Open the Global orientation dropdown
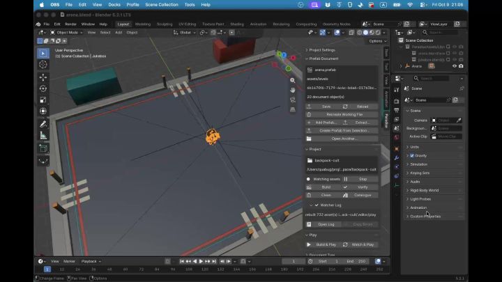Viewport: 502px width, 282px height. (184, 33)
